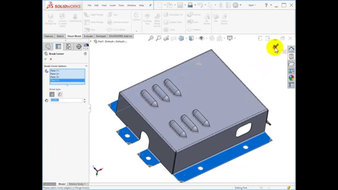The image size is (338, 190).
Task: Select the Edge Flange tool
Action: click(x=94, y=15)
